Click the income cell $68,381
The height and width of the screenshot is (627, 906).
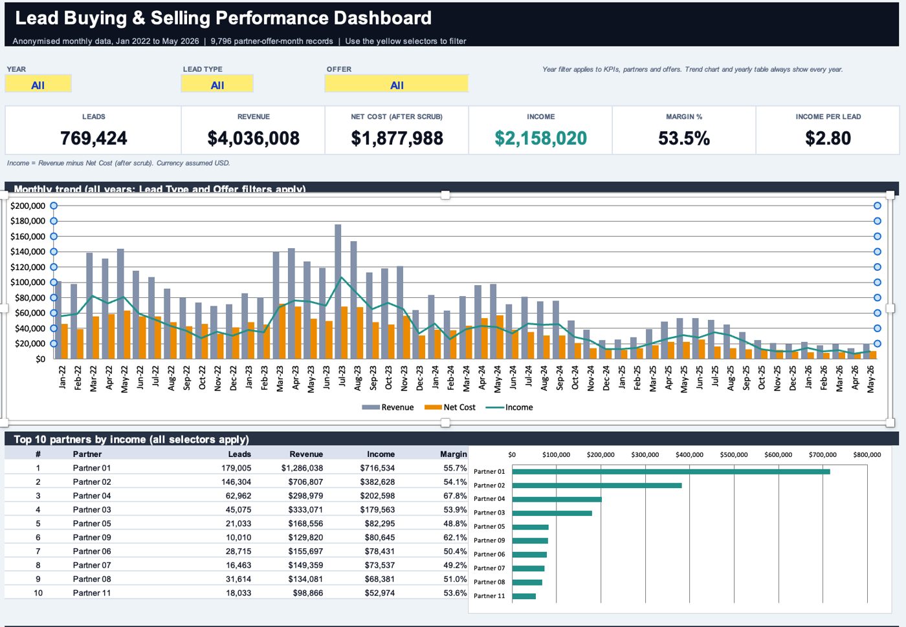[380, 579]
